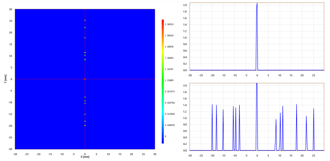Image resolution: width=330 pixels, height=161 pixels.
Task: Click the red center spot on the heatmap
Action: coord(85,79)
